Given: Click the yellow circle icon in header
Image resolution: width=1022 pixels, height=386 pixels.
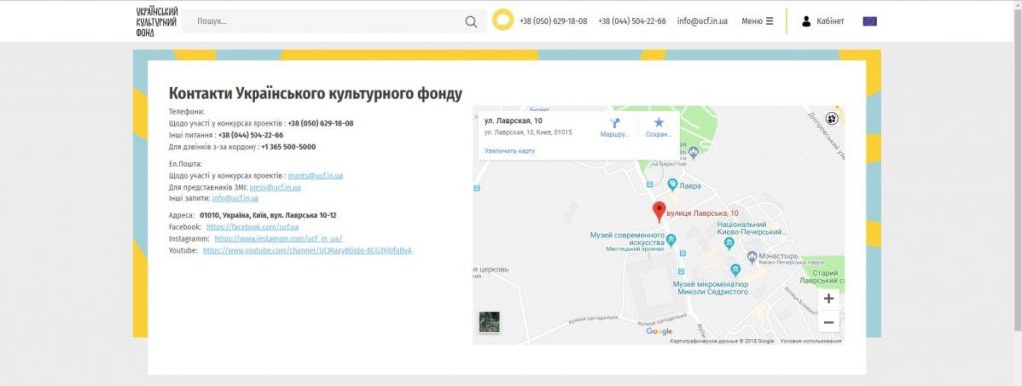Looking at the screenshot, I should [x=503, y=20].
